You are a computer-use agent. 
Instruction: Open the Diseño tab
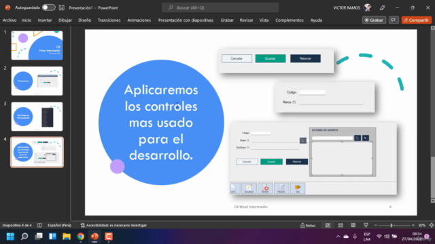[84, 20]
